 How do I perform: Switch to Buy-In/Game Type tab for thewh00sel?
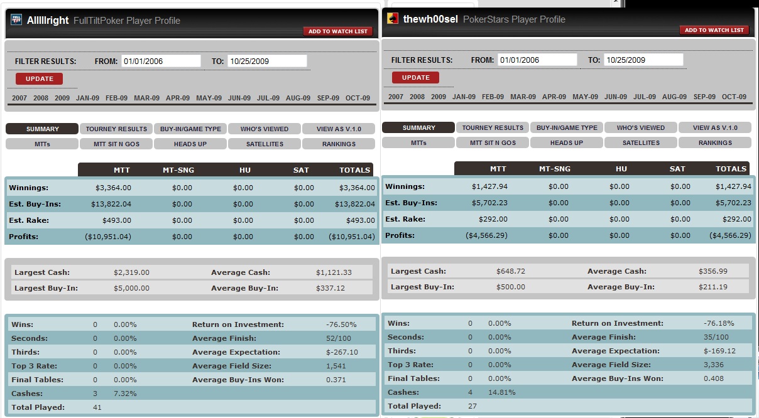point(567,127)
